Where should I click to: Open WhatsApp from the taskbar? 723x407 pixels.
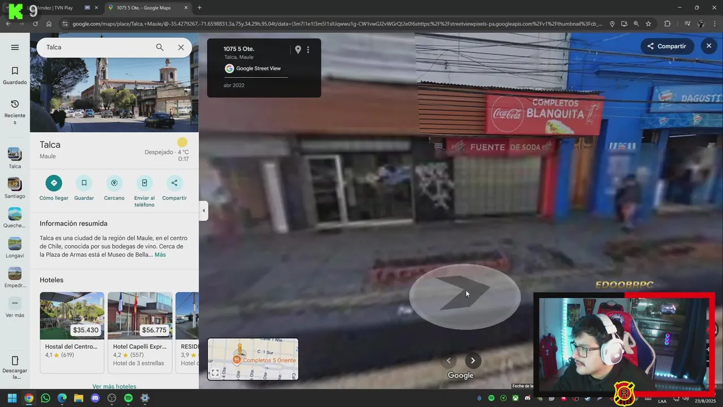coord(46,398)
